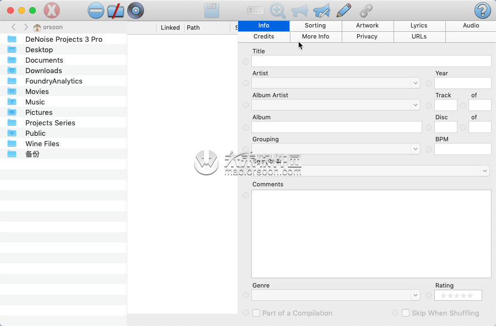Click the Desktop folder icon
Viewport: 496px width, 326px height.
pyautogui.click(x=12, y=49)
